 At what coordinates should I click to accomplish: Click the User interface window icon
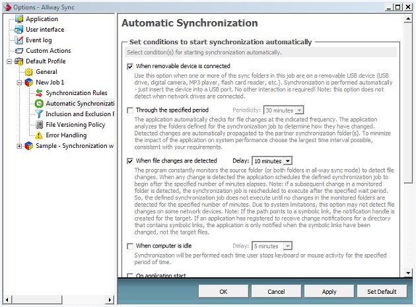pyautogui.click(x=19, y=30)
